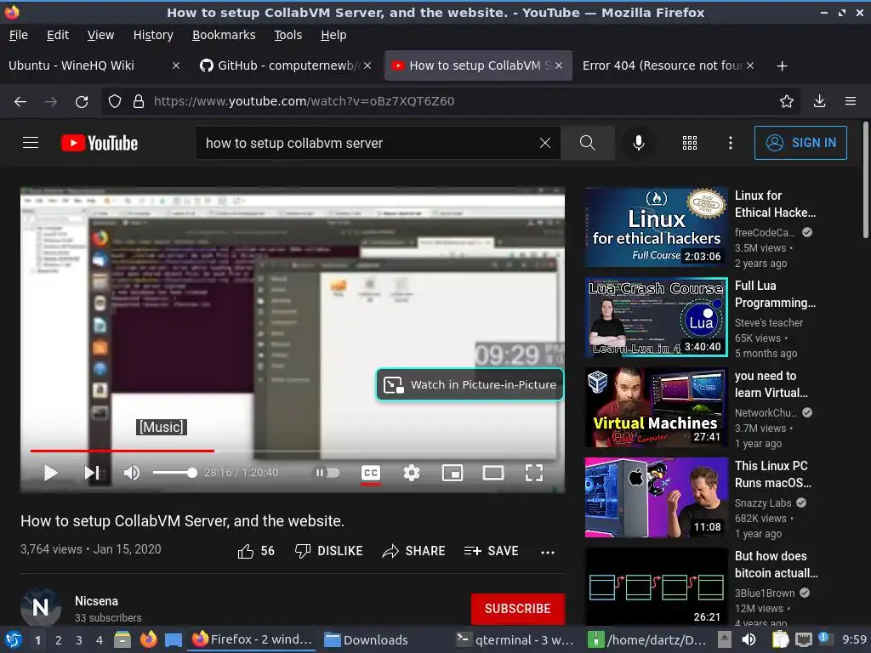871x653 pixels.
Task: Enter full screen video mode
Action: 534,473
